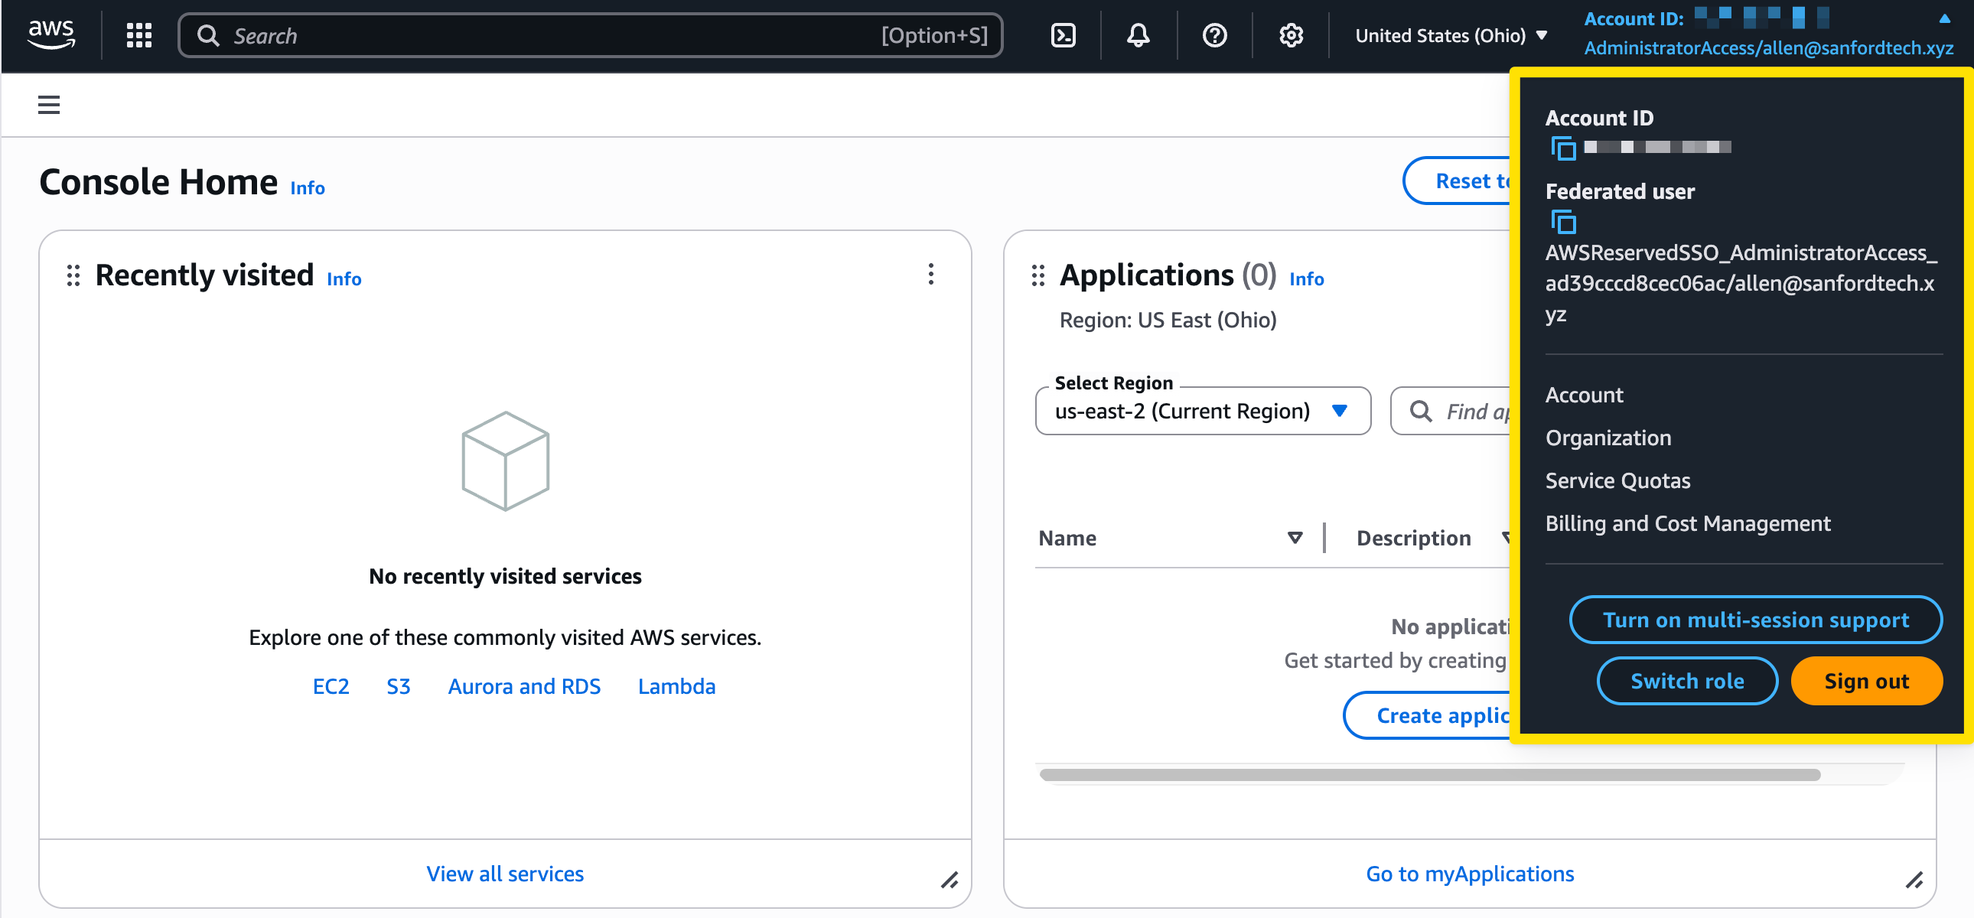Click Go to myApplications link
Image resolution: width=1974 pixels, height=918 pixels.
[x=1470, y=874]
